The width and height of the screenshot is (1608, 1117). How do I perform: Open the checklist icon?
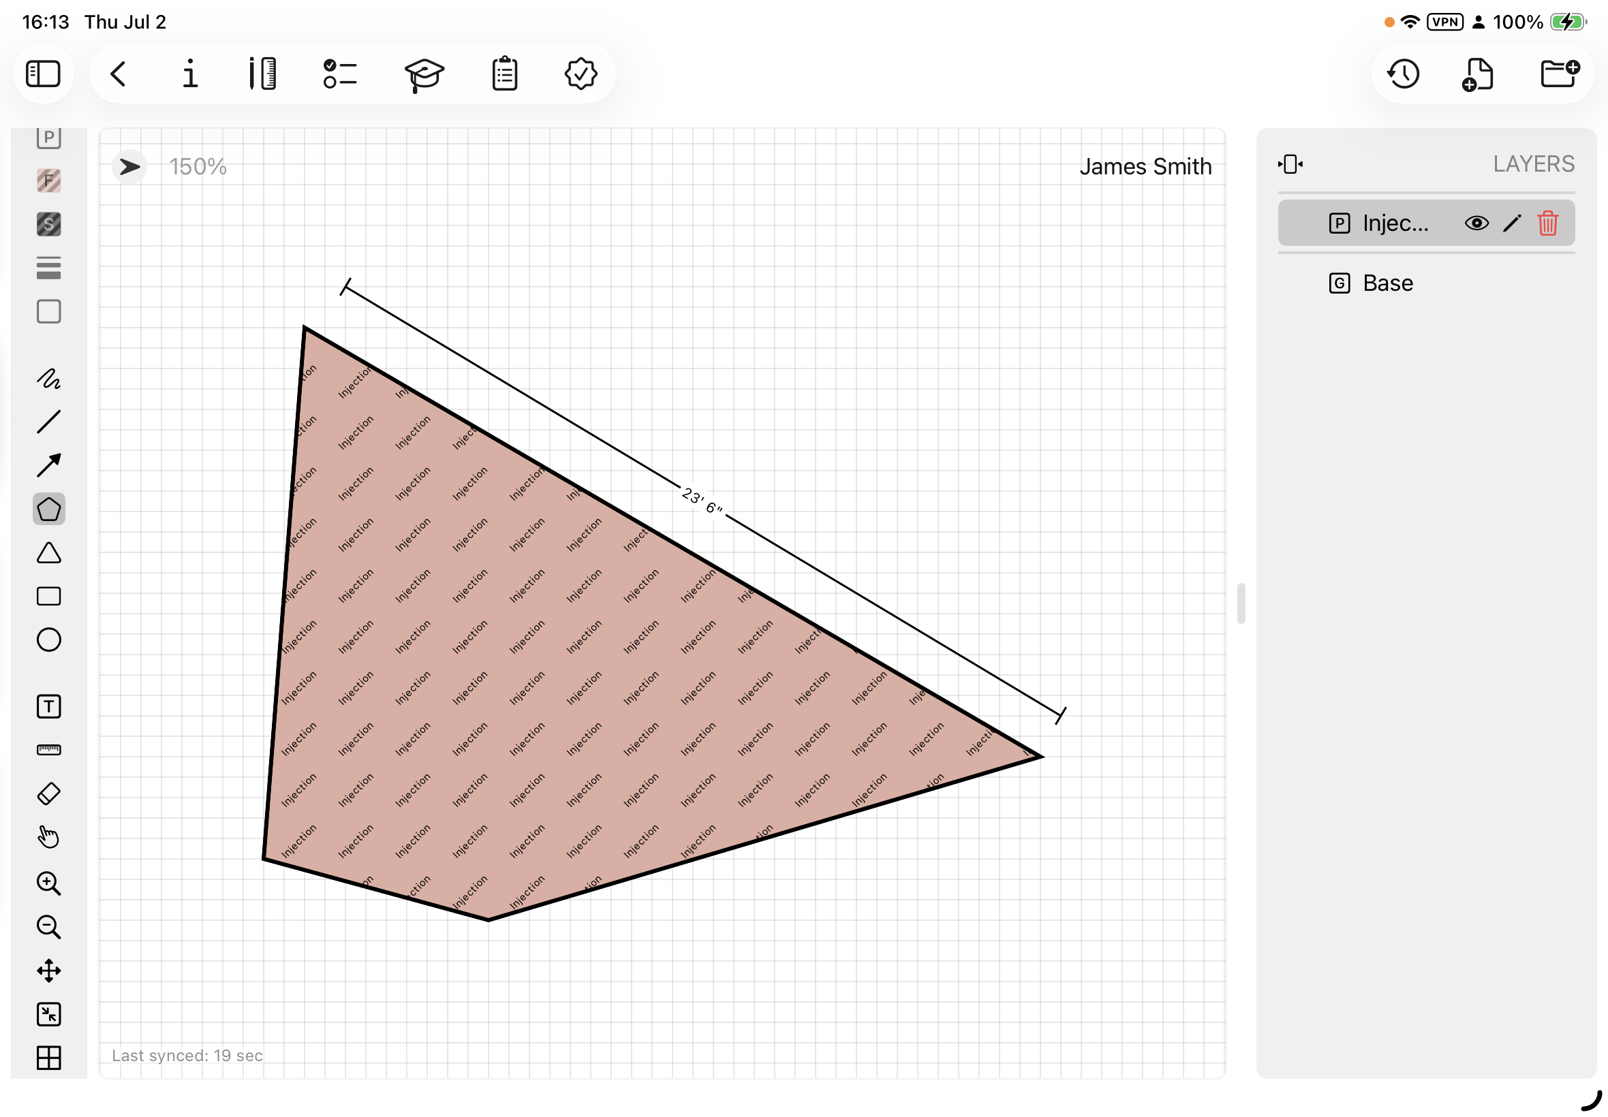(340, 74)
